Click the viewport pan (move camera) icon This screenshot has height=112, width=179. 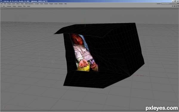point(172,6)
